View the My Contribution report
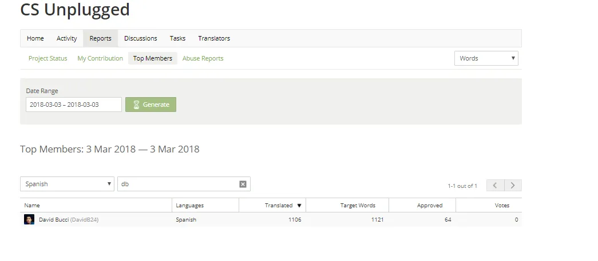Image resolution: width=598 pixels, height=261 pixels. click(x=100, y=58)
